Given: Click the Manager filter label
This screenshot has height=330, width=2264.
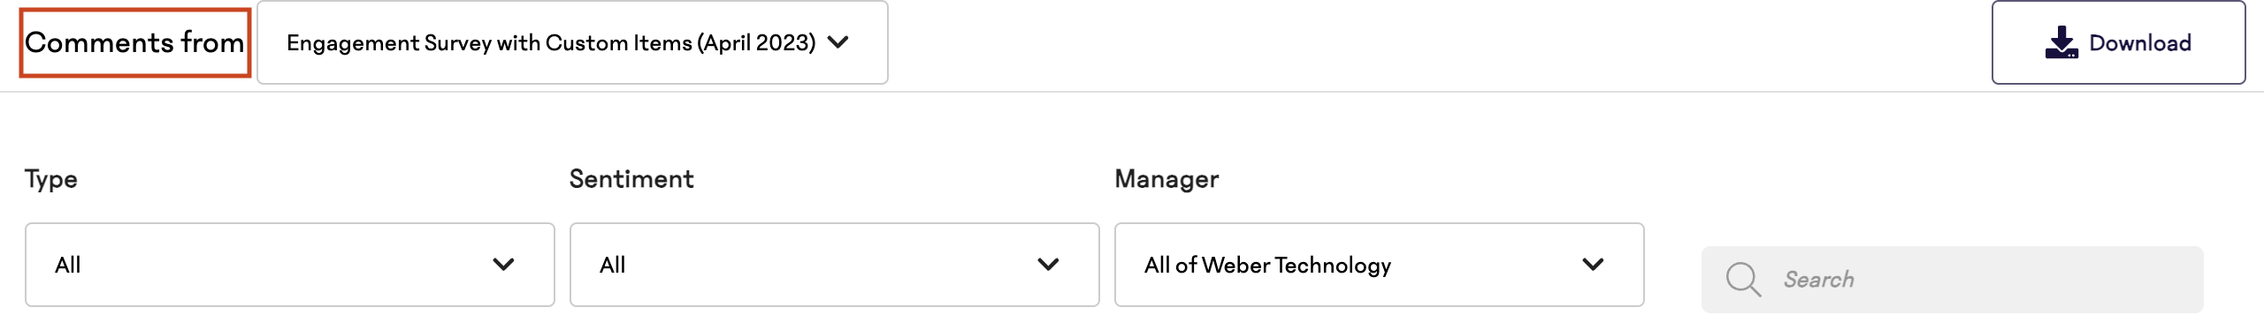Looking at the screenshot, I should (1166, 179).
